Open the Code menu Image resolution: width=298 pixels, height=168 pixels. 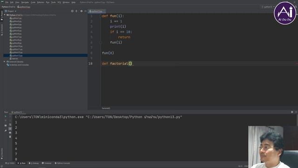pyautogui.click(x=33, y=2)
